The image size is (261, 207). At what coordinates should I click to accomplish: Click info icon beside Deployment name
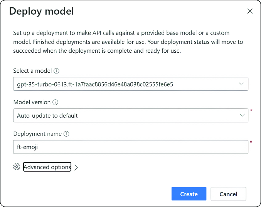pyautogui.click(x=66, y=134)
